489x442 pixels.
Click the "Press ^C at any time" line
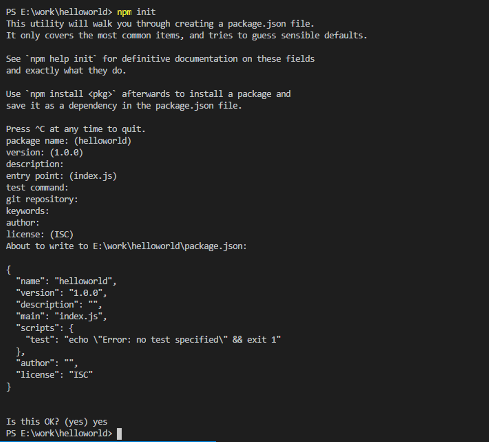tap(76, 129)
